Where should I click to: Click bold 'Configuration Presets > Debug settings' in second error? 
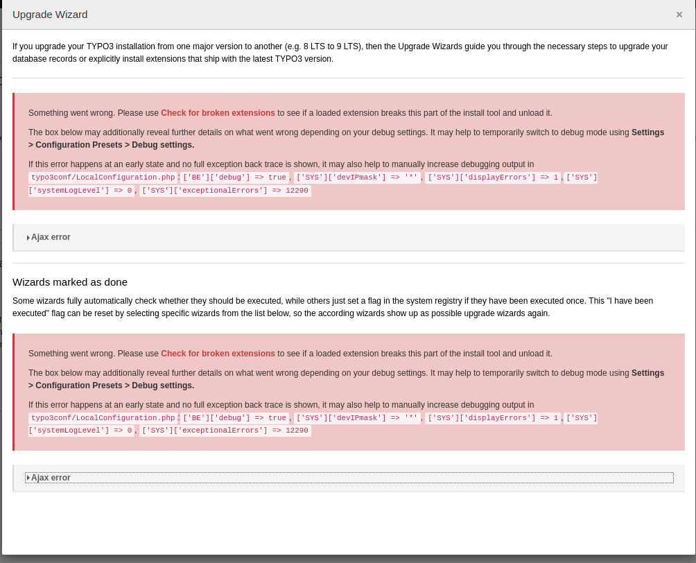click(114, 386)
